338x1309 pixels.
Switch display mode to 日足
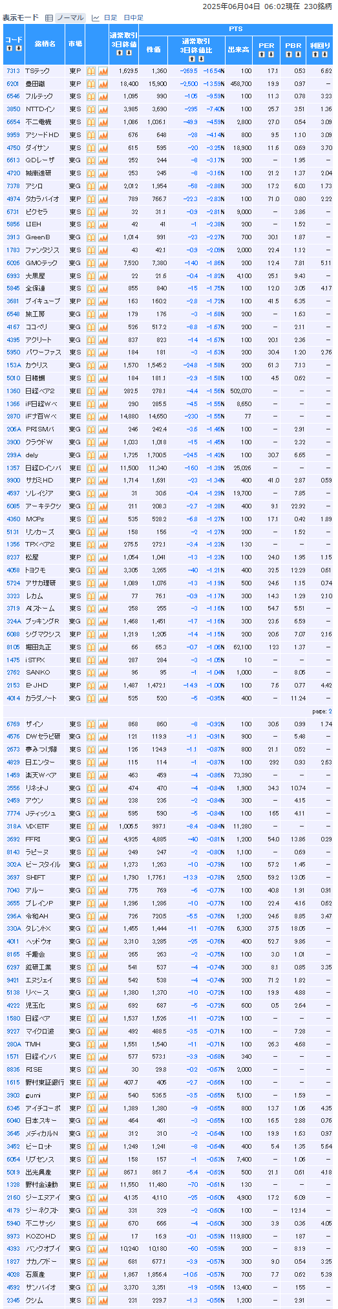pos(111,17)
